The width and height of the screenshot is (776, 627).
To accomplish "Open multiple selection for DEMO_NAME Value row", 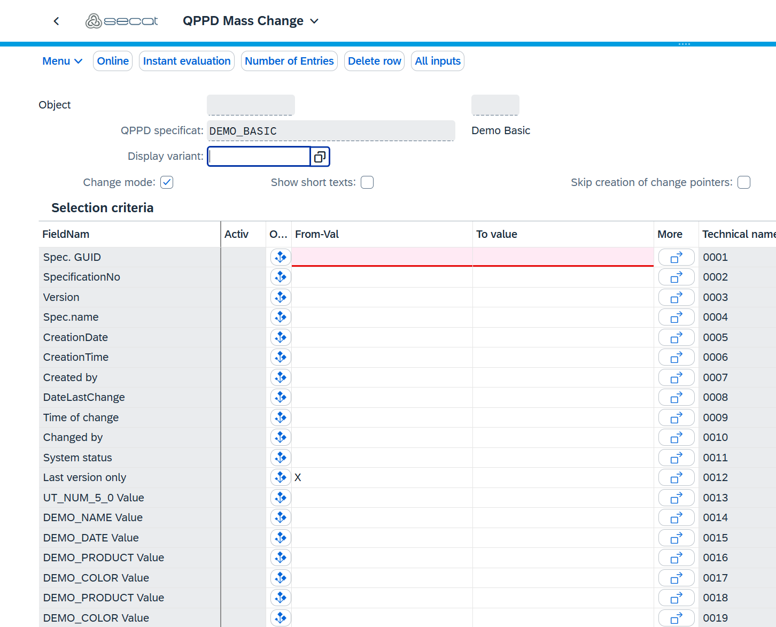I will coord(676,518).
